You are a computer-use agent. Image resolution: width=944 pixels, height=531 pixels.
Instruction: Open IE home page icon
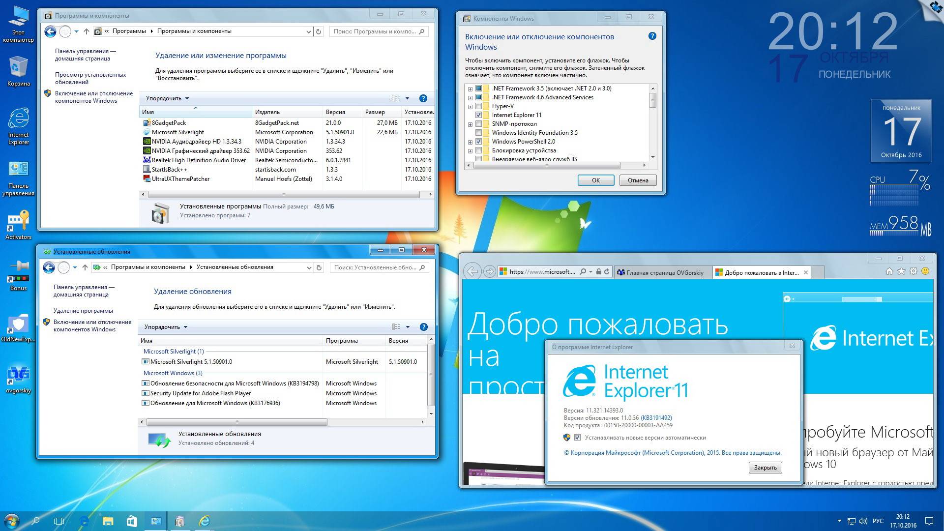(889, 271)
